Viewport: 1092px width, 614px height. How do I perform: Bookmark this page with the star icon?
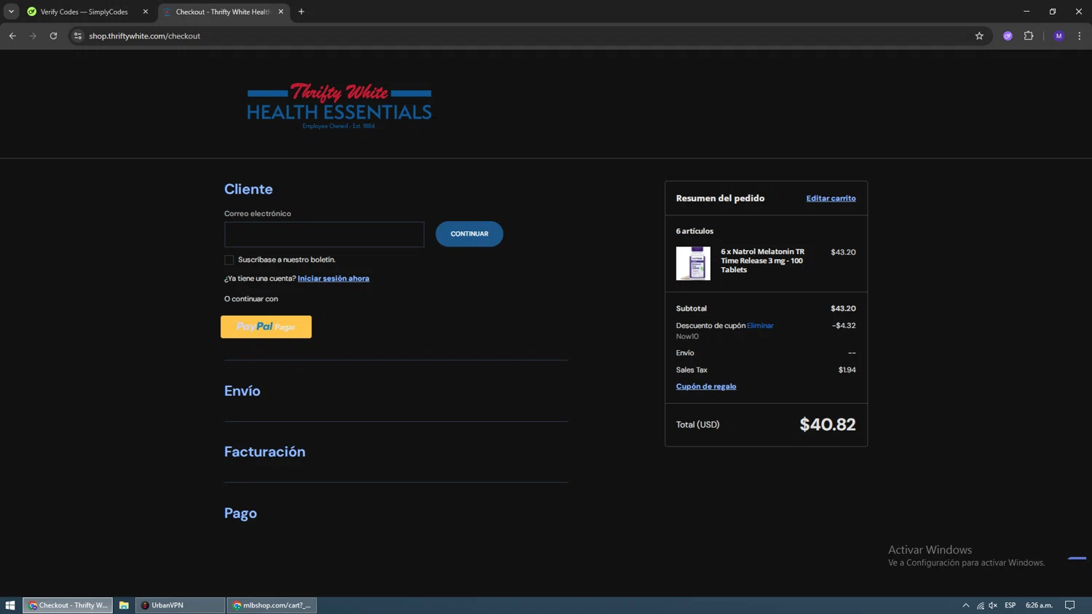979,36
